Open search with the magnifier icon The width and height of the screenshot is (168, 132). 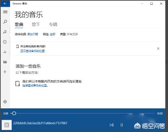[x=5, y=22]
